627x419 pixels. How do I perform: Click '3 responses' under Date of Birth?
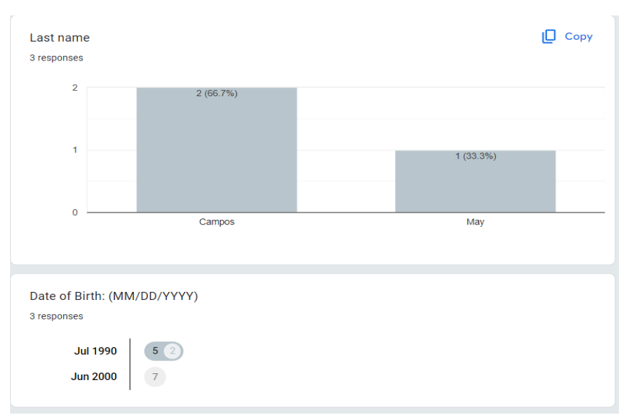[x=56, y=316]
